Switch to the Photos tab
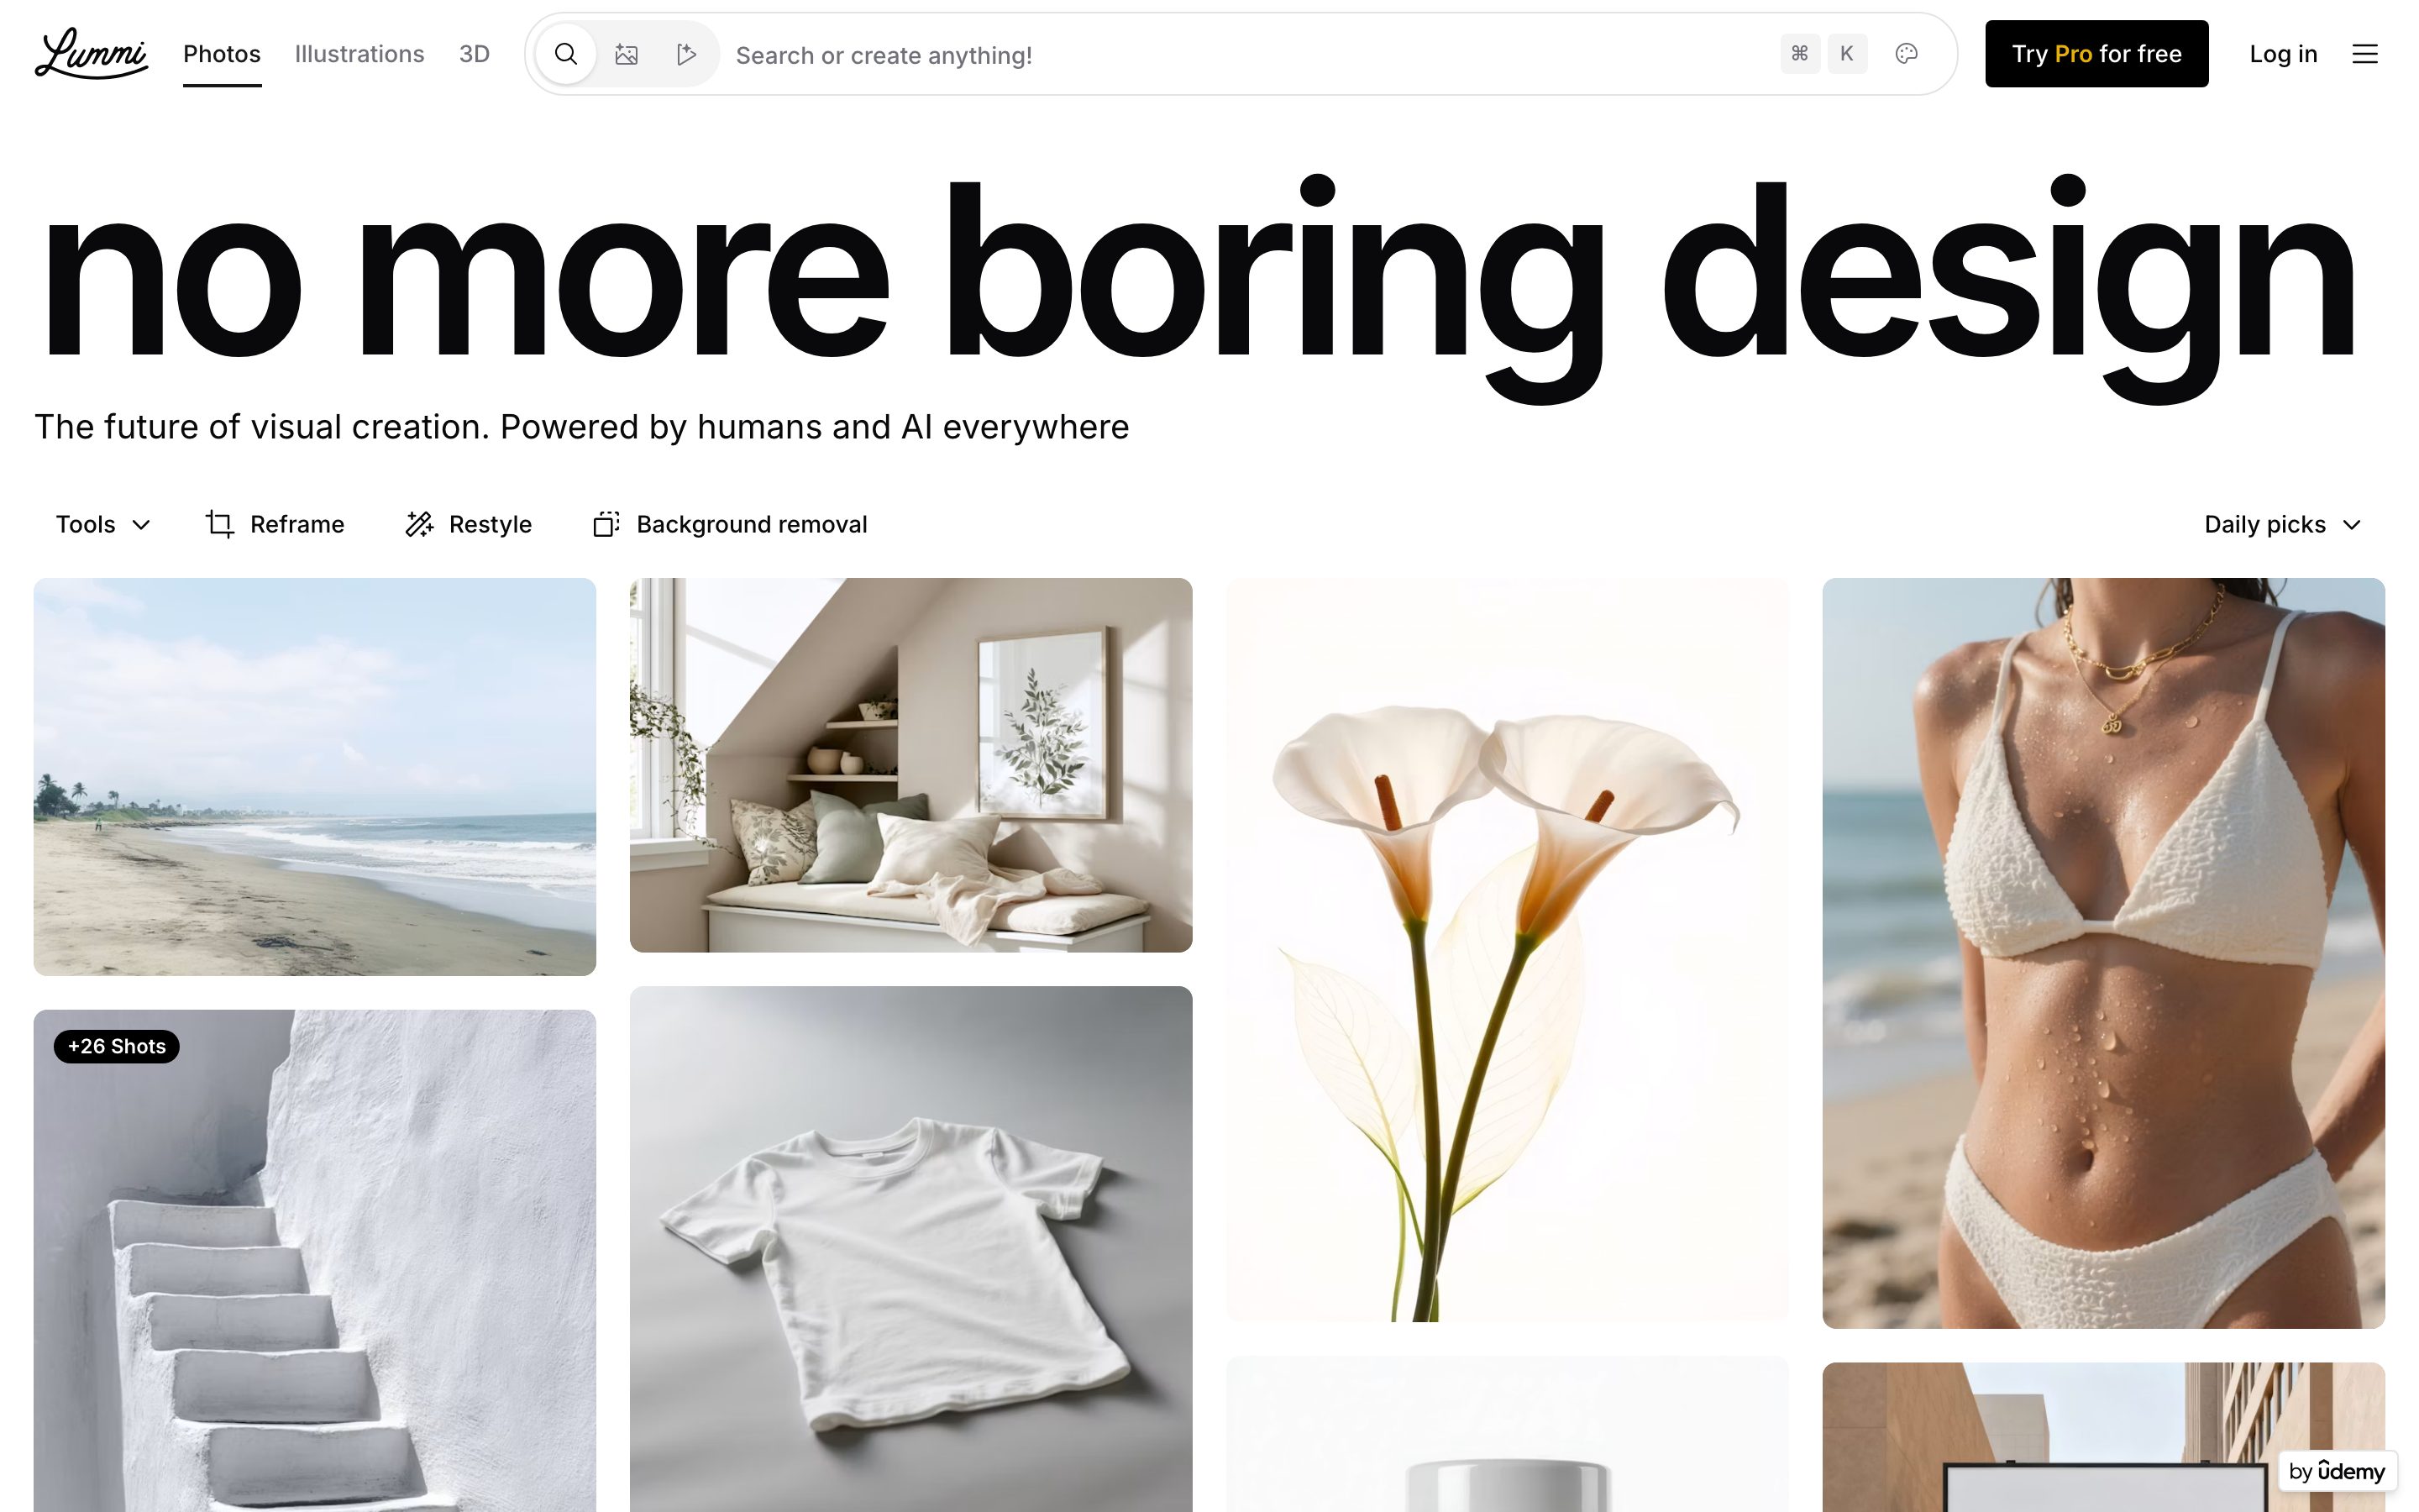The height and width of the screenshot is (1512, 2419). click(222, 54)
